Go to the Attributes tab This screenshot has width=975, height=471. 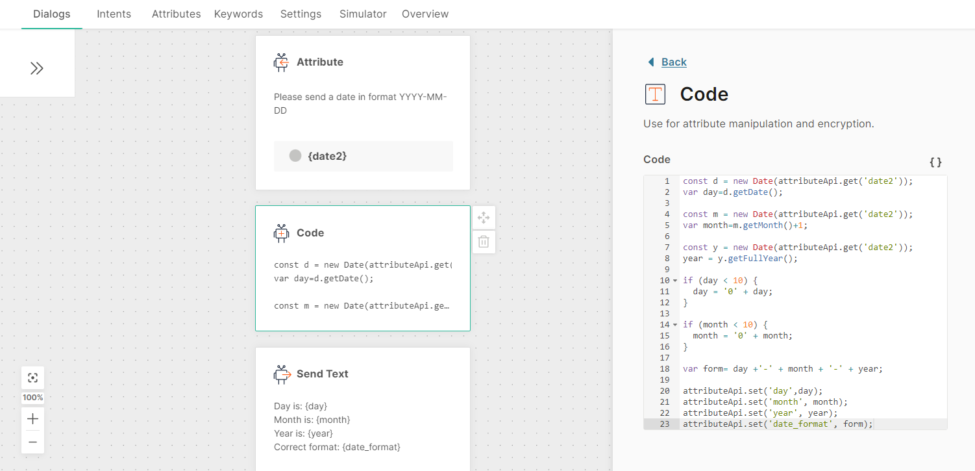tap(176, 14)
